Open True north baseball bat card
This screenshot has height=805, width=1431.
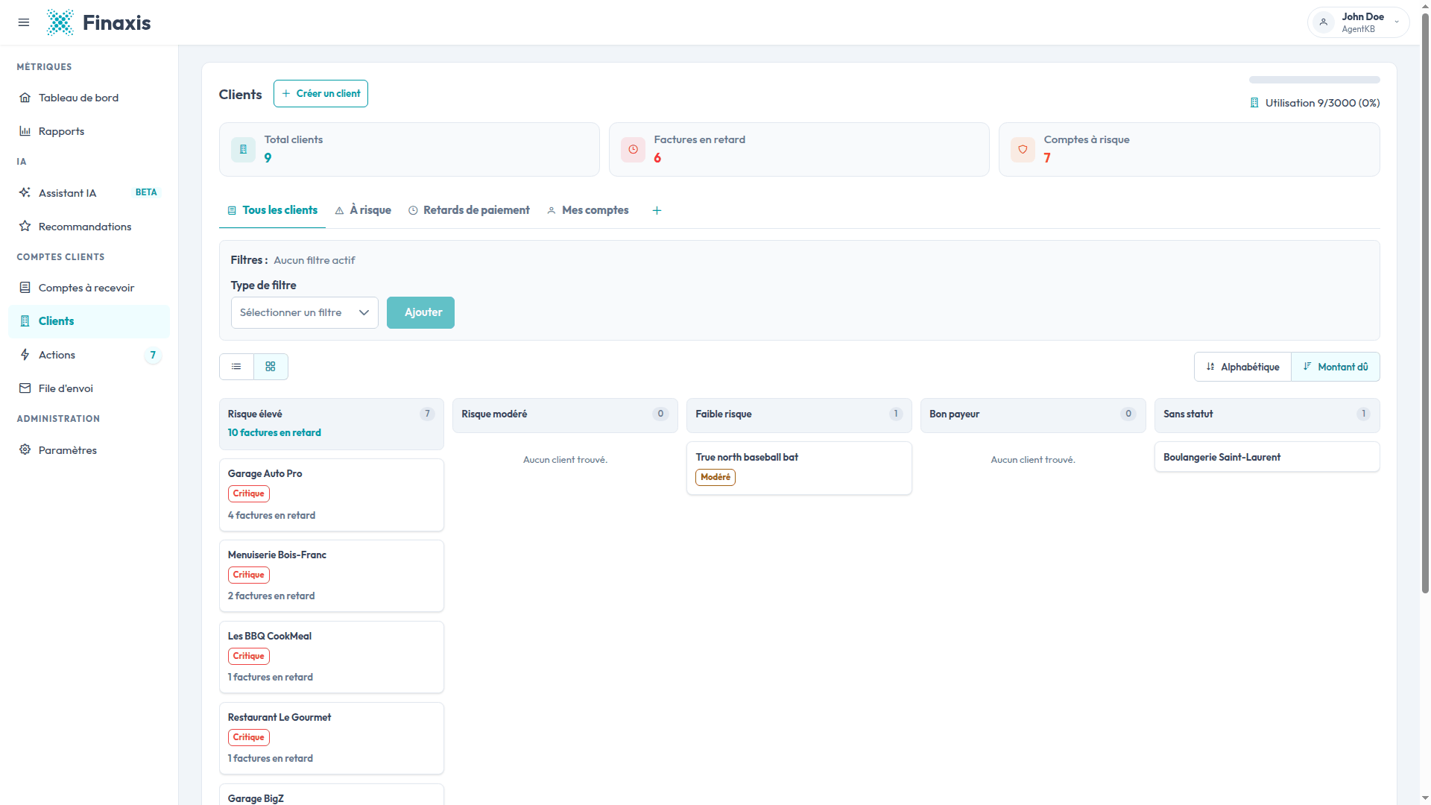click(x=799, y=468)
